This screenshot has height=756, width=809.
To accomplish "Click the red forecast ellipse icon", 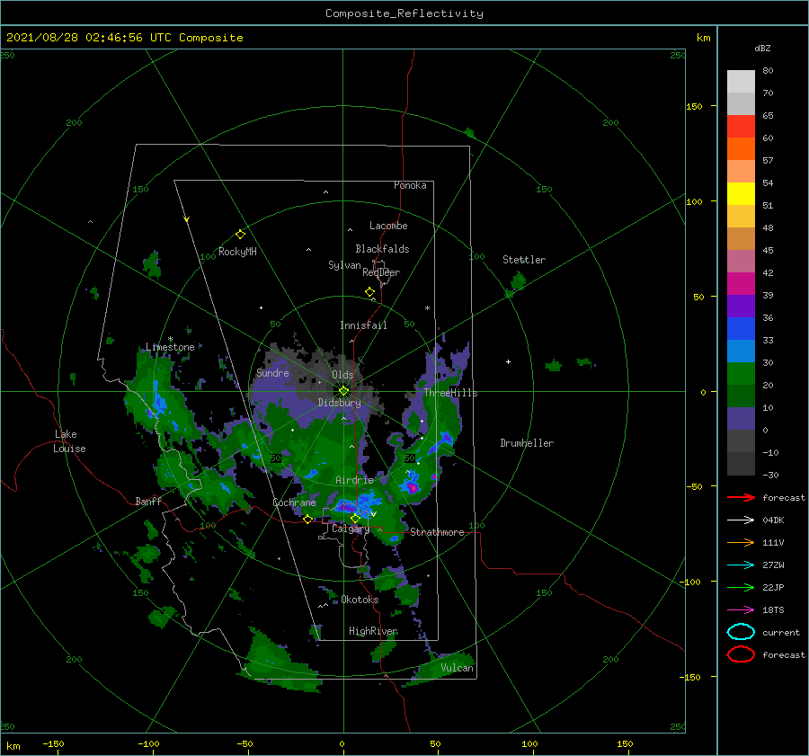I will click(741, 654).
